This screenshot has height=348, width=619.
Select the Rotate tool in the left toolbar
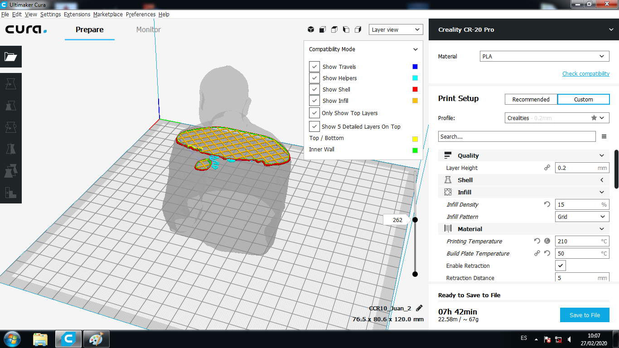click(11, 127)
